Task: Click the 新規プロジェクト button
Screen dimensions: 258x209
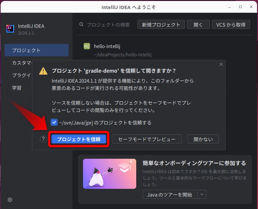Action: coord(161,24)
